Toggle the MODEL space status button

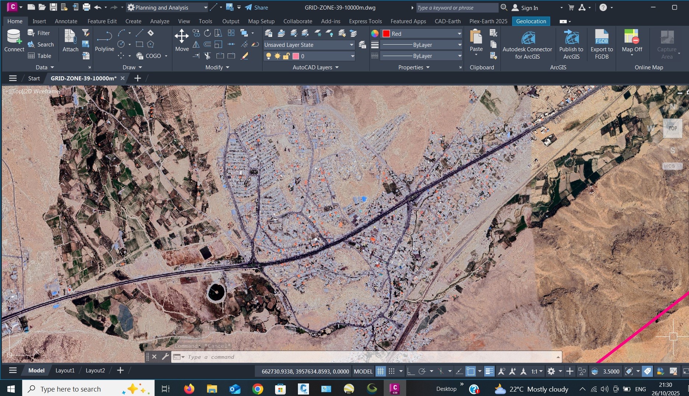[x=363, y=371]
